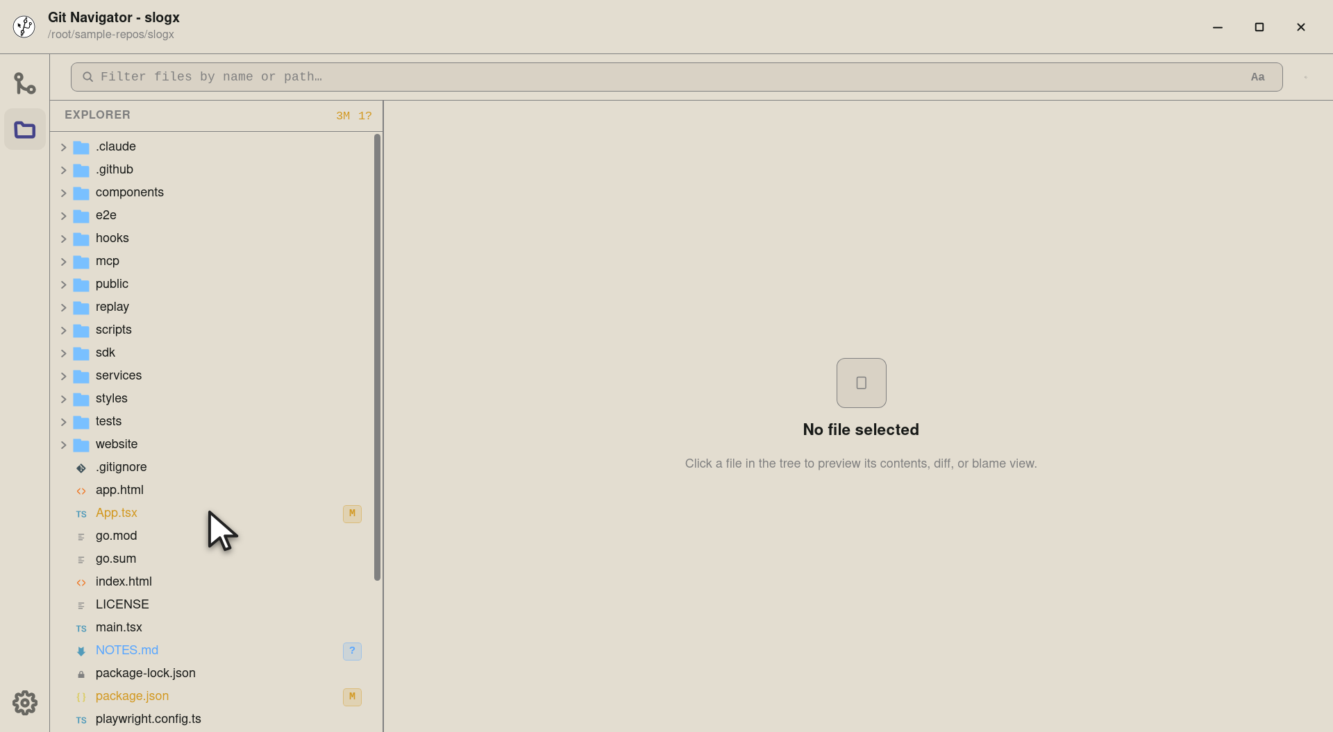Viewport: 1333px width, 732px height.
Task: Expand the hooks folder chevron
Action: click(x=63, y=239)
